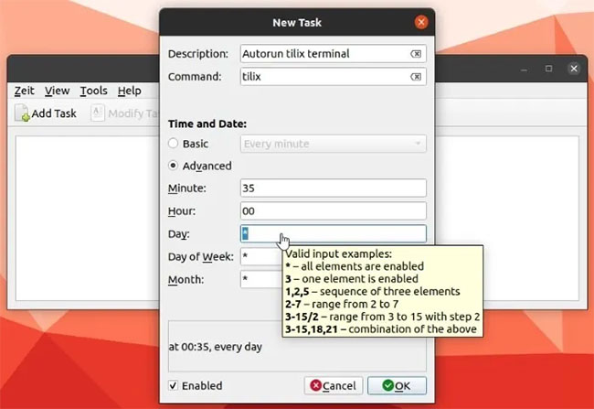Focus the Minute input field
Screen dimensions: 594x409
click(x=333, y=188)
